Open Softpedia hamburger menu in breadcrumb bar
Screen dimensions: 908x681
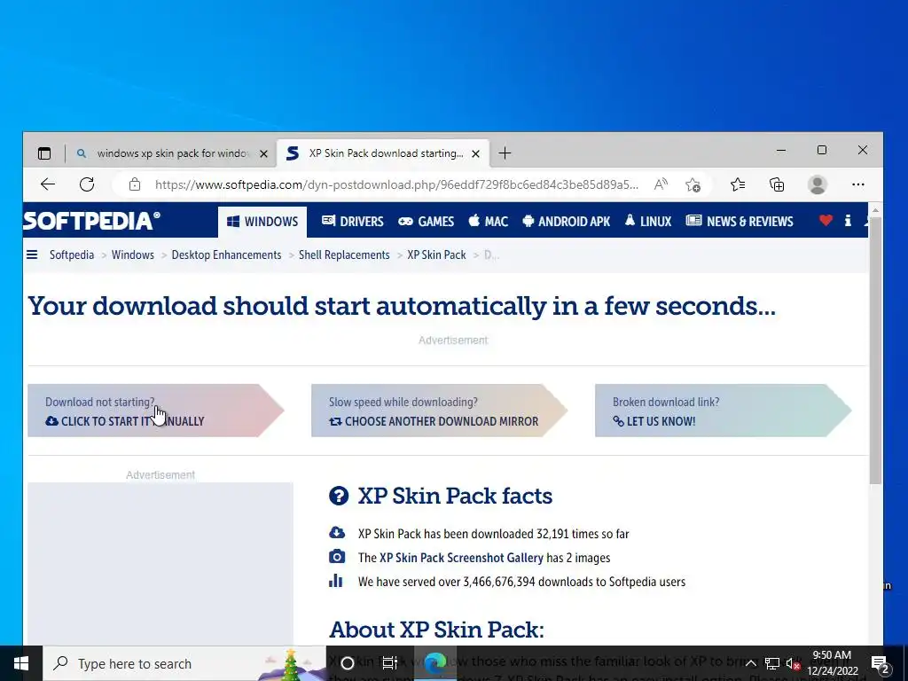tap(32, 254)
